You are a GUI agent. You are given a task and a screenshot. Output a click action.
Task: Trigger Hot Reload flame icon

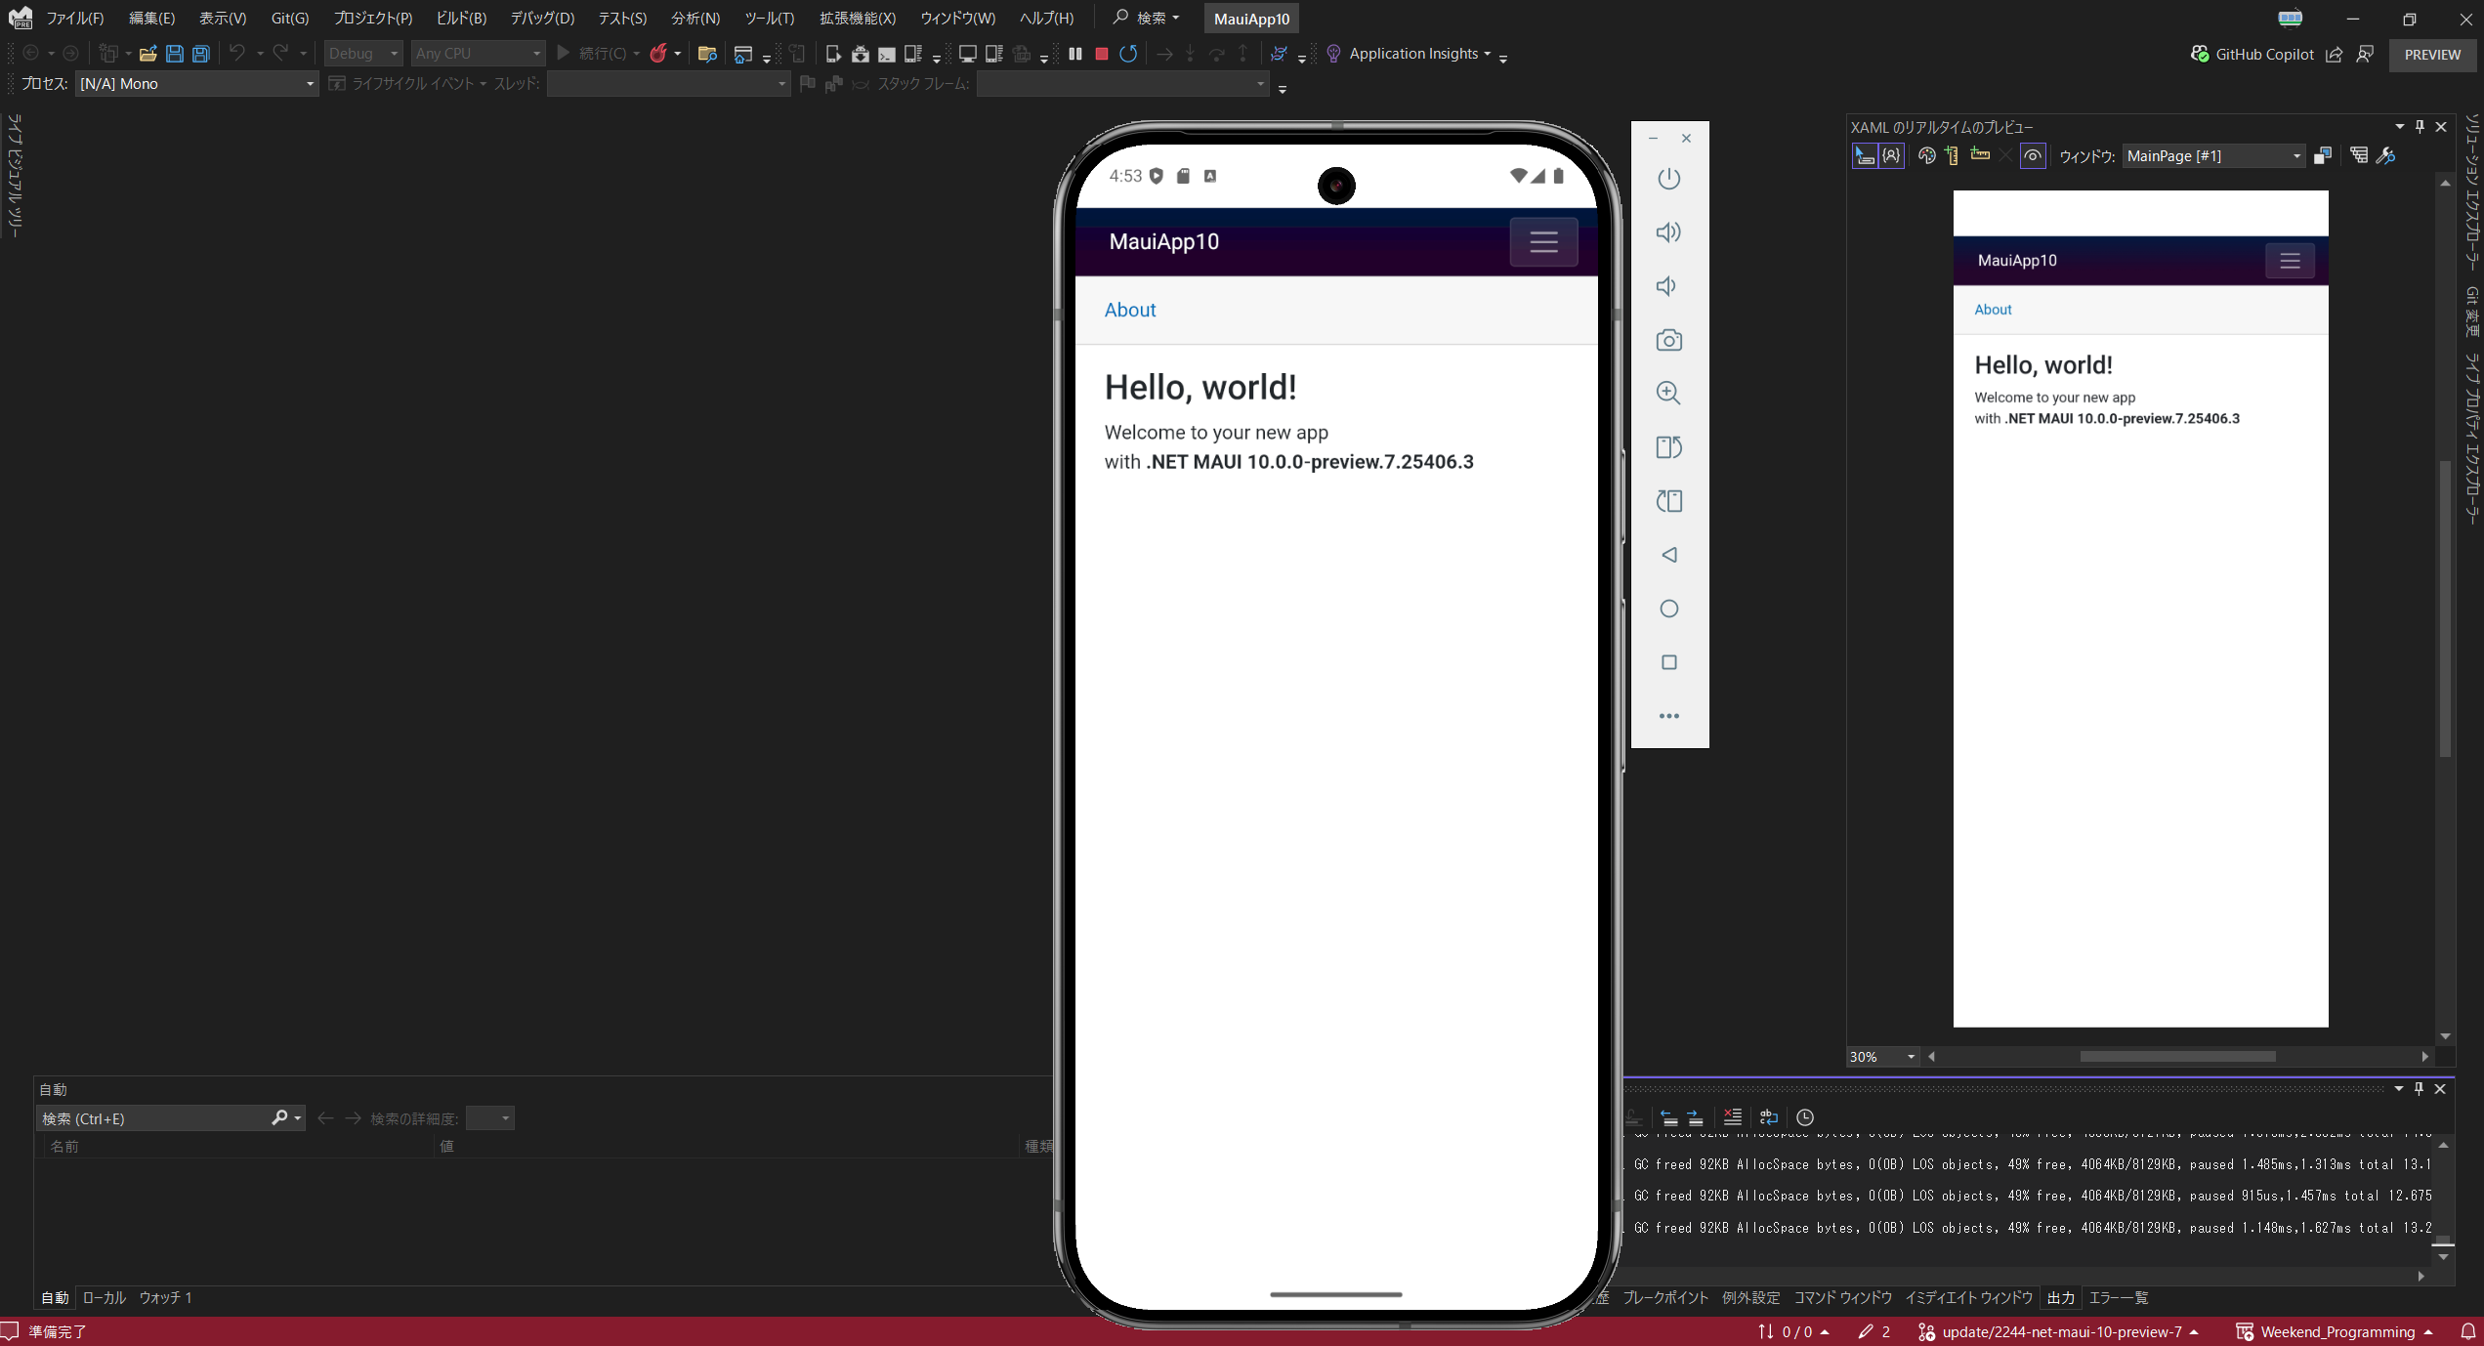pos(659,54)
